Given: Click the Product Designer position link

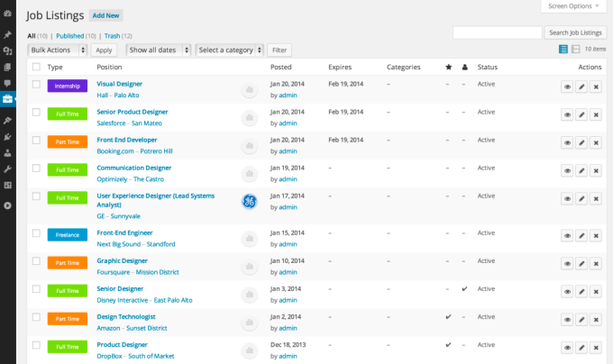Looking at the screenshot, I should (x=122, y=345).
